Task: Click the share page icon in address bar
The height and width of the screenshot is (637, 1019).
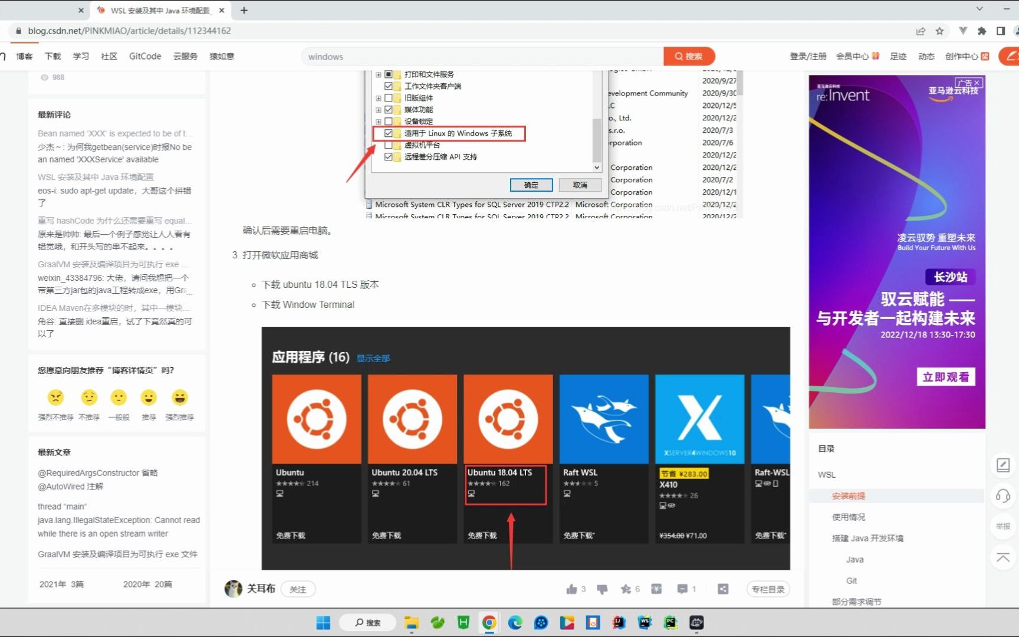Action: tap(921, 31)
